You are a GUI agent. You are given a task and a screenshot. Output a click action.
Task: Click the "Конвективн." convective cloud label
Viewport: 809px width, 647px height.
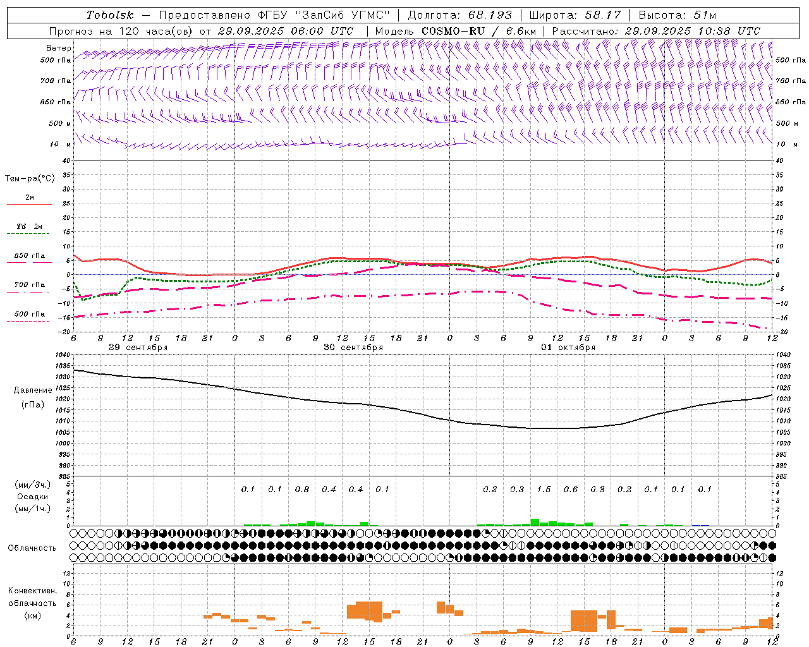point(32,591)
